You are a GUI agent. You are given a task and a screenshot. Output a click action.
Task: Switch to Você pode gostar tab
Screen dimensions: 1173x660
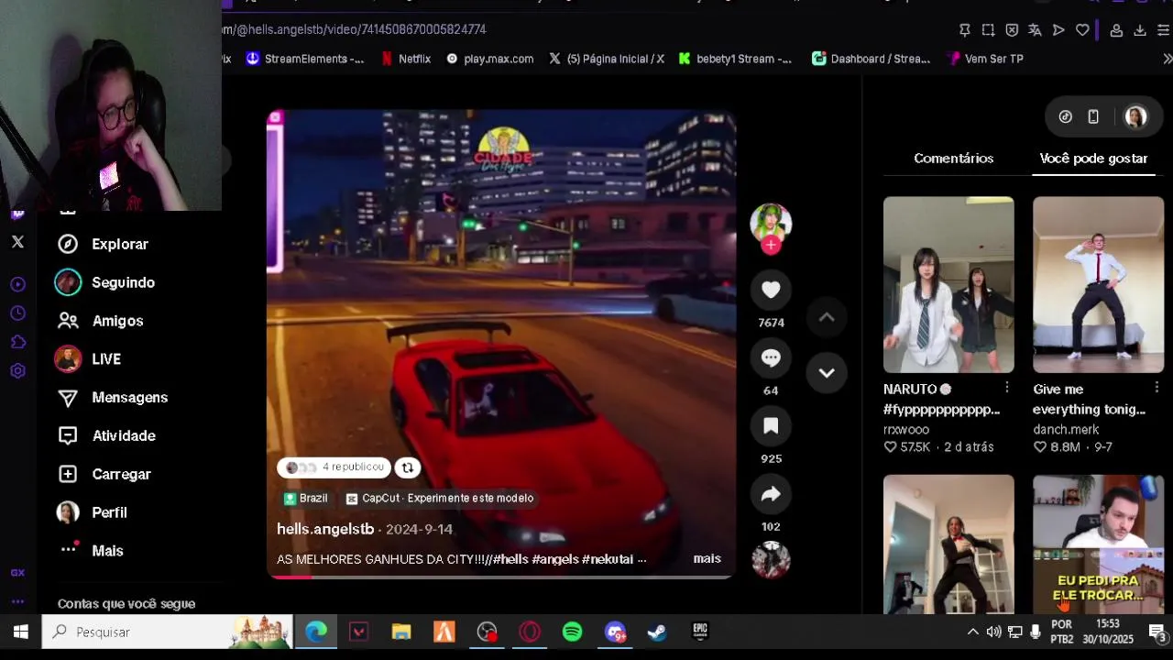click(x=1093, y=159)
